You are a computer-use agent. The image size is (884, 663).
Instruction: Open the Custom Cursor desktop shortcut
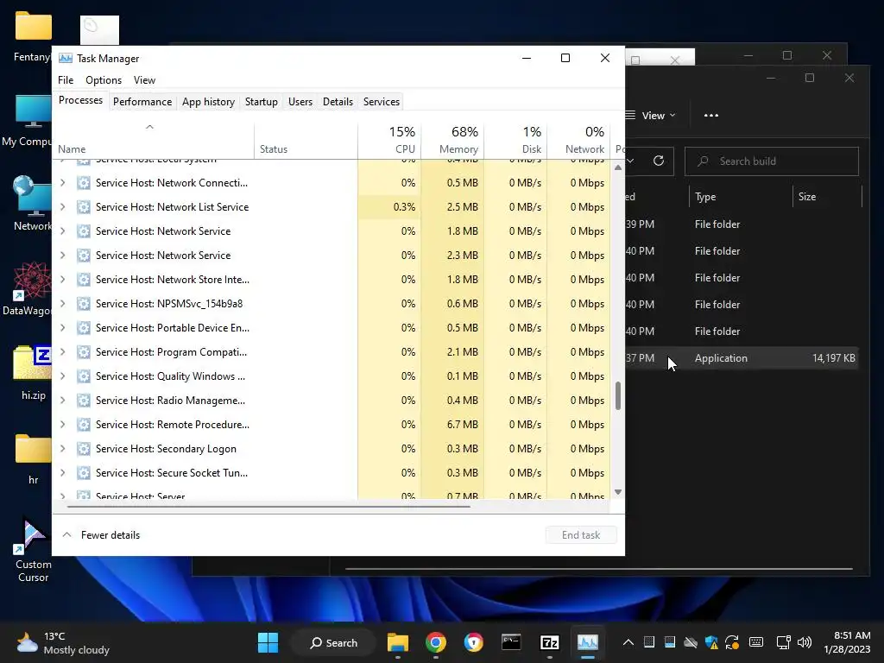click(x=34, y=550)
